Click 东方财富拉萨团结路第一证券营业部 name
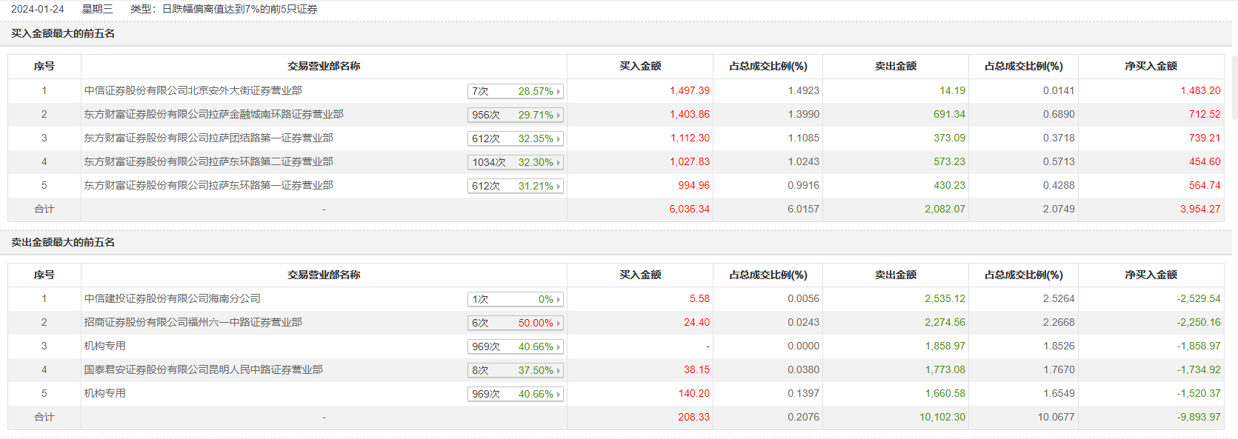The width and height of the screenshot is (1238, 439). (208, 138)
